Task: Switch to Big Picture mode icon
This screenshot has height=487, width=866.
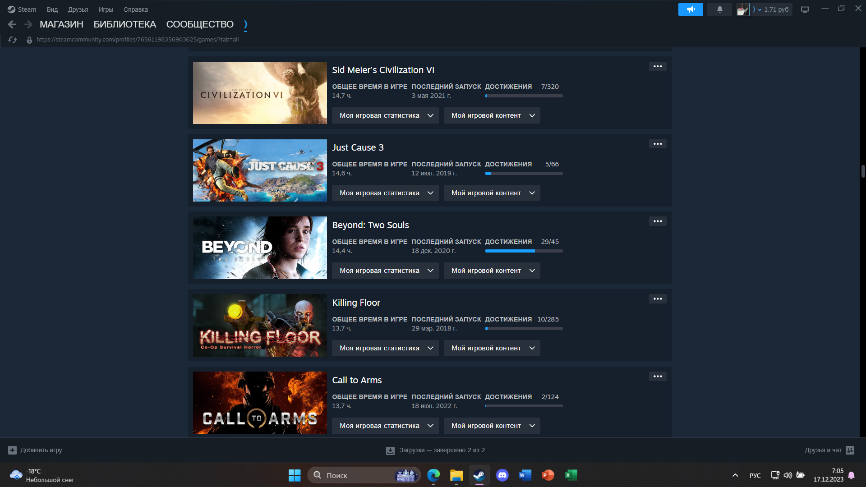Action: click(x=805, y=9)
